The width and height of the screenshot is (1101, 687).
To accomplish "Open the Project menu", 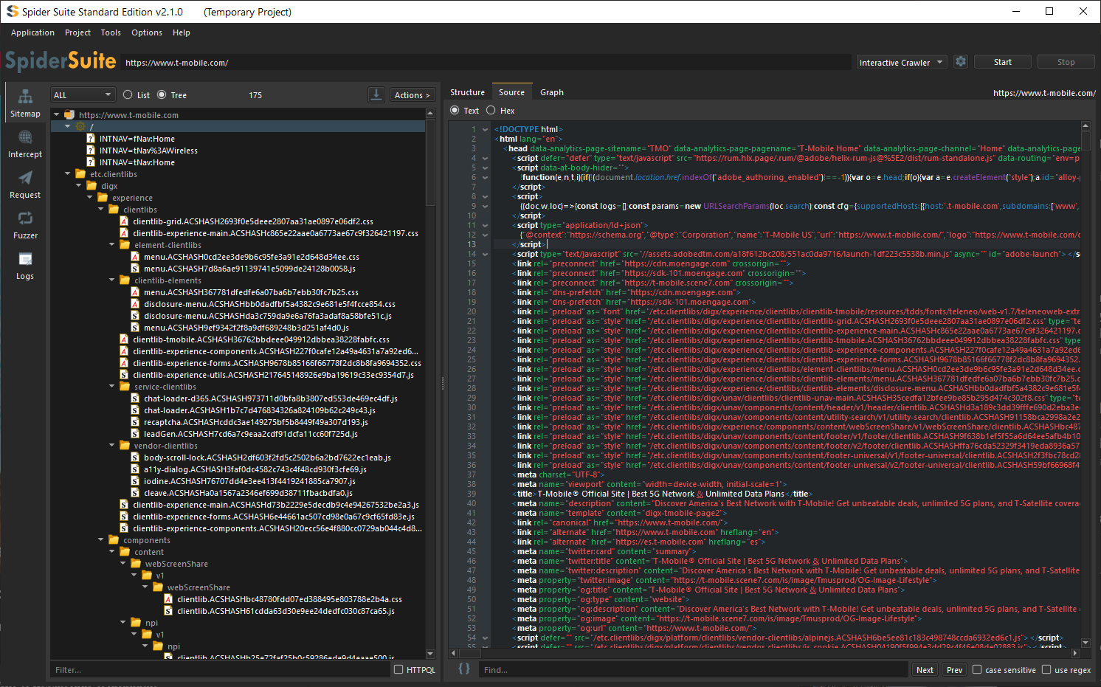I will point(77,32).
